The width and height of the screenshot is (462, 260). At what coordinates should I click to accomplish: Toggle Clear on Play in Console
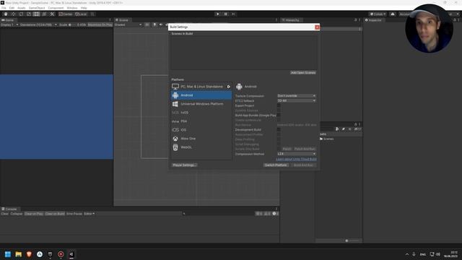point(34,214)
